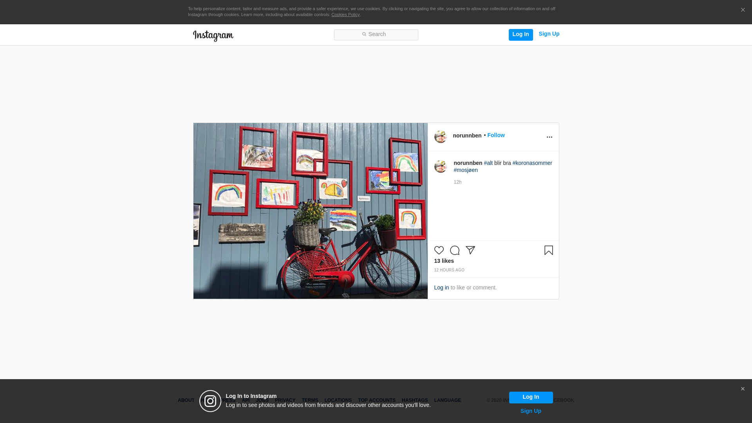Click the share paper-plane icon
The image size is (752, 423).
(x=470, y=250)
